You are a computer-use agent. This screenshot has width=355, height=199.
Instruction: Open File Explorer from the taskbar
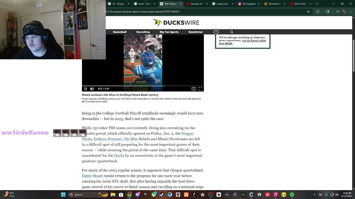[113, 195]
